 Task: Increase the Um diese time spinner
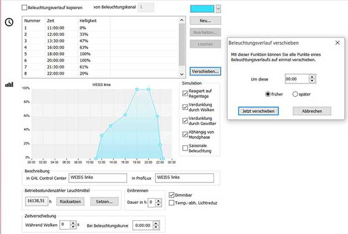[x=313, y=76]
